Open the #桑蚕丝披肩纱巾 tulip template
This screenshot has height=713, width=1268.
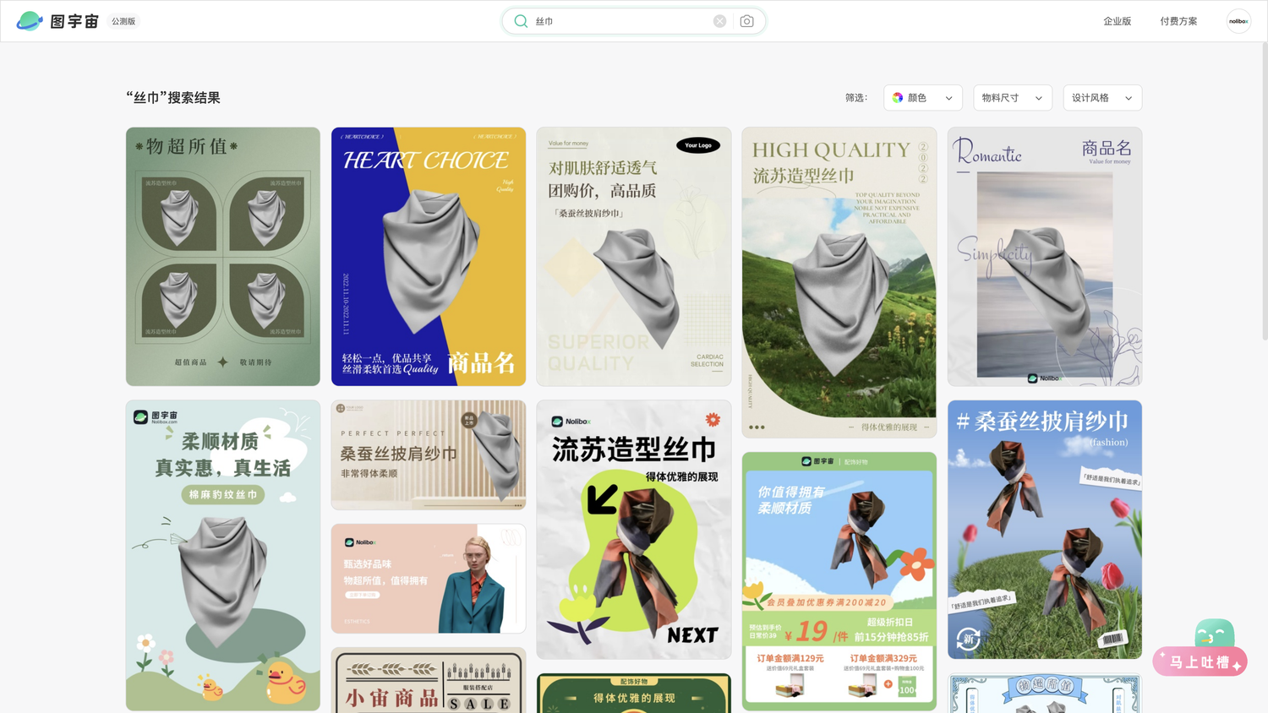pos(1045,530)
